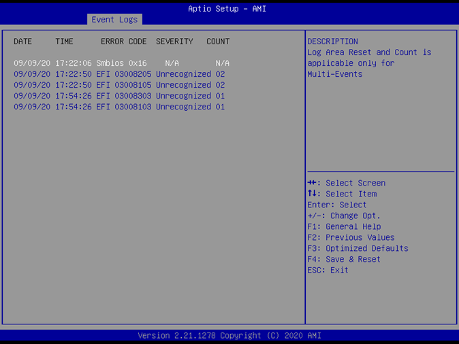The height and width of the screenshot is (344, 459).
Task: Click the ERROR CODE column header
Action: (x=123, y=41)
